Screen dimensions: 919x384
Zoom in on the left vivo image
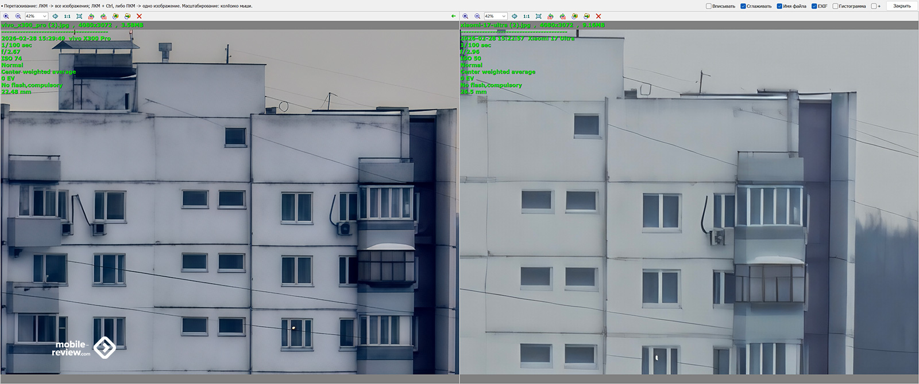(6, 16)
